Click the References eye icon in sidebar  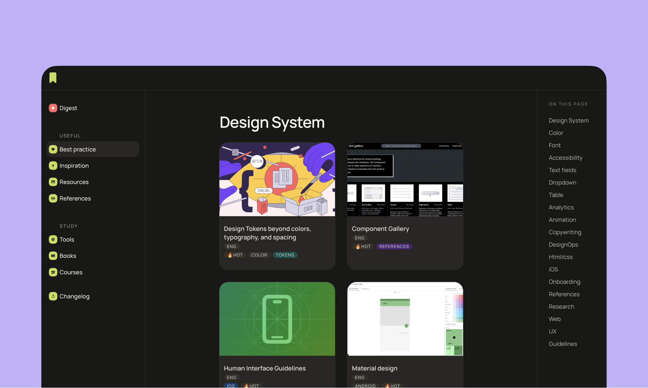pyautogui.click(x=53, y=198)
